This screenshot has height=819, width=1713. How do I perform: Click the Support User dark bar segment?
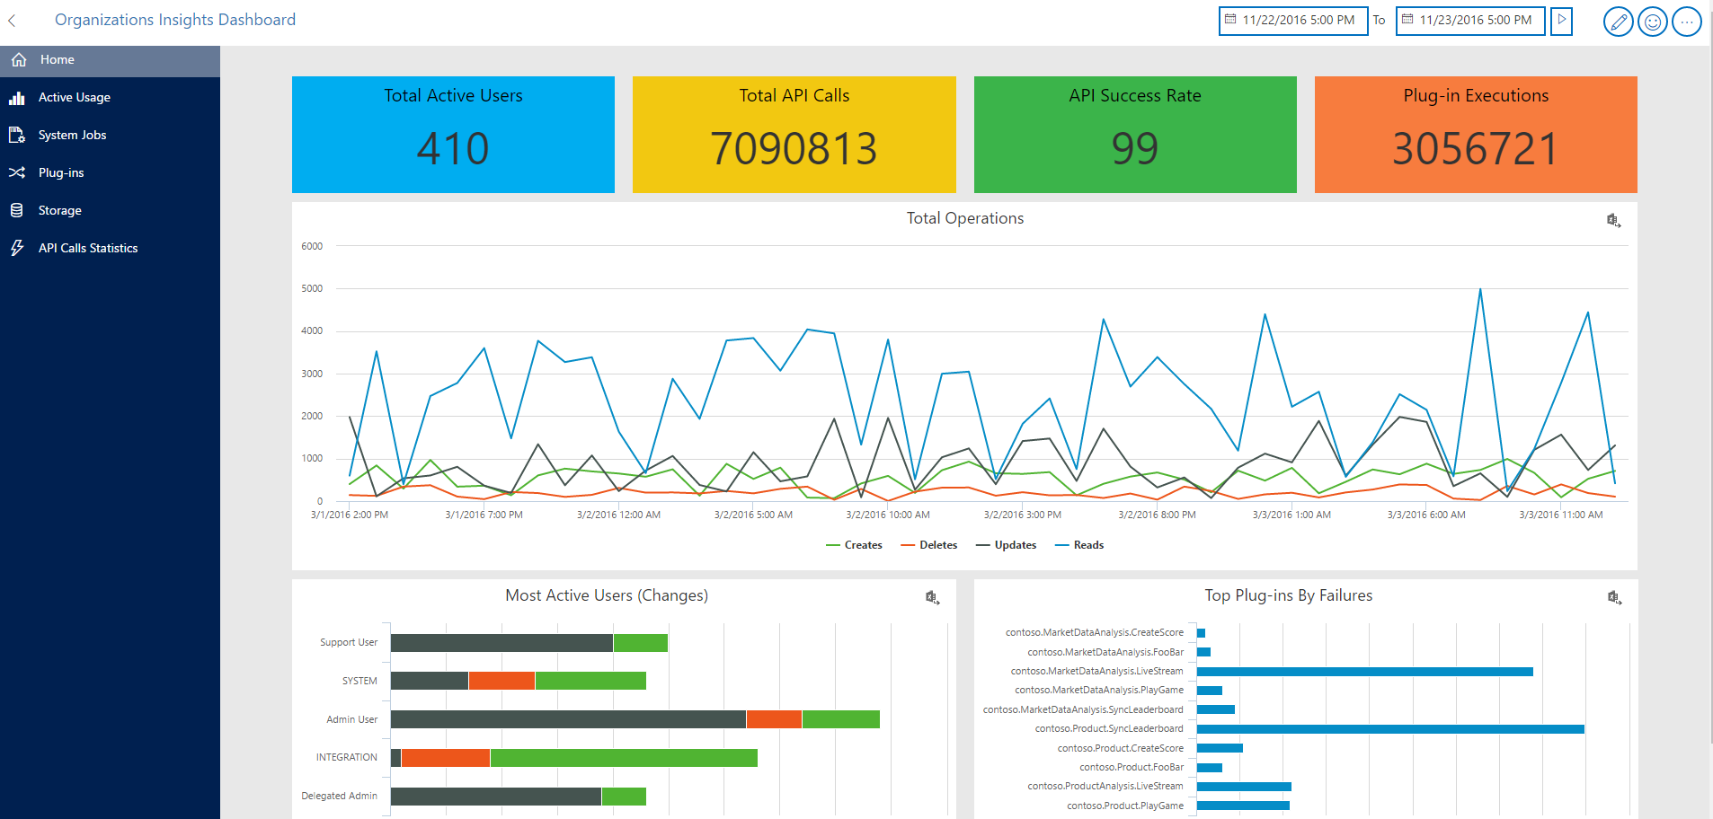coord(501,643)
